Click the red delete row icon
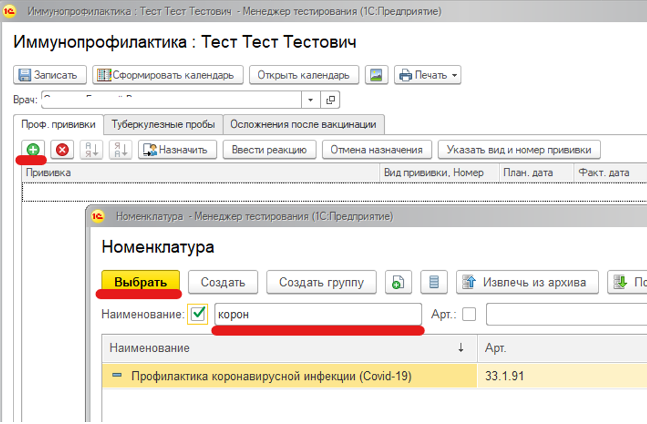The height and width of the screenshot is (424, 647). click(x=62, y=150)
